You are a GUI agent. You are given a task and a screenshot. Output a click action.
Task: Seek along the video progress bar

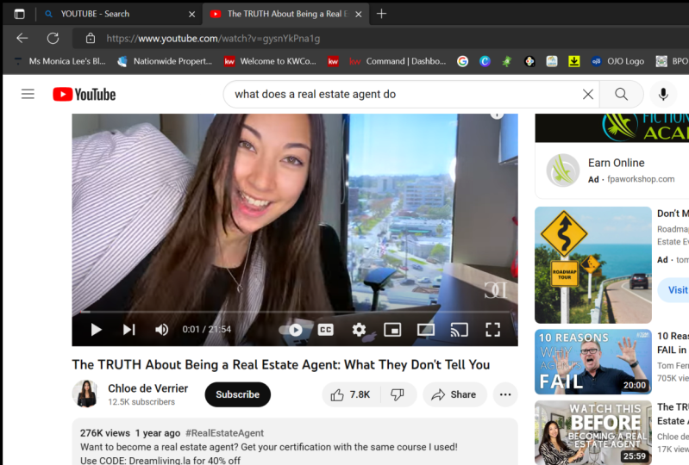pyautogui.click(x=295, y=312)
